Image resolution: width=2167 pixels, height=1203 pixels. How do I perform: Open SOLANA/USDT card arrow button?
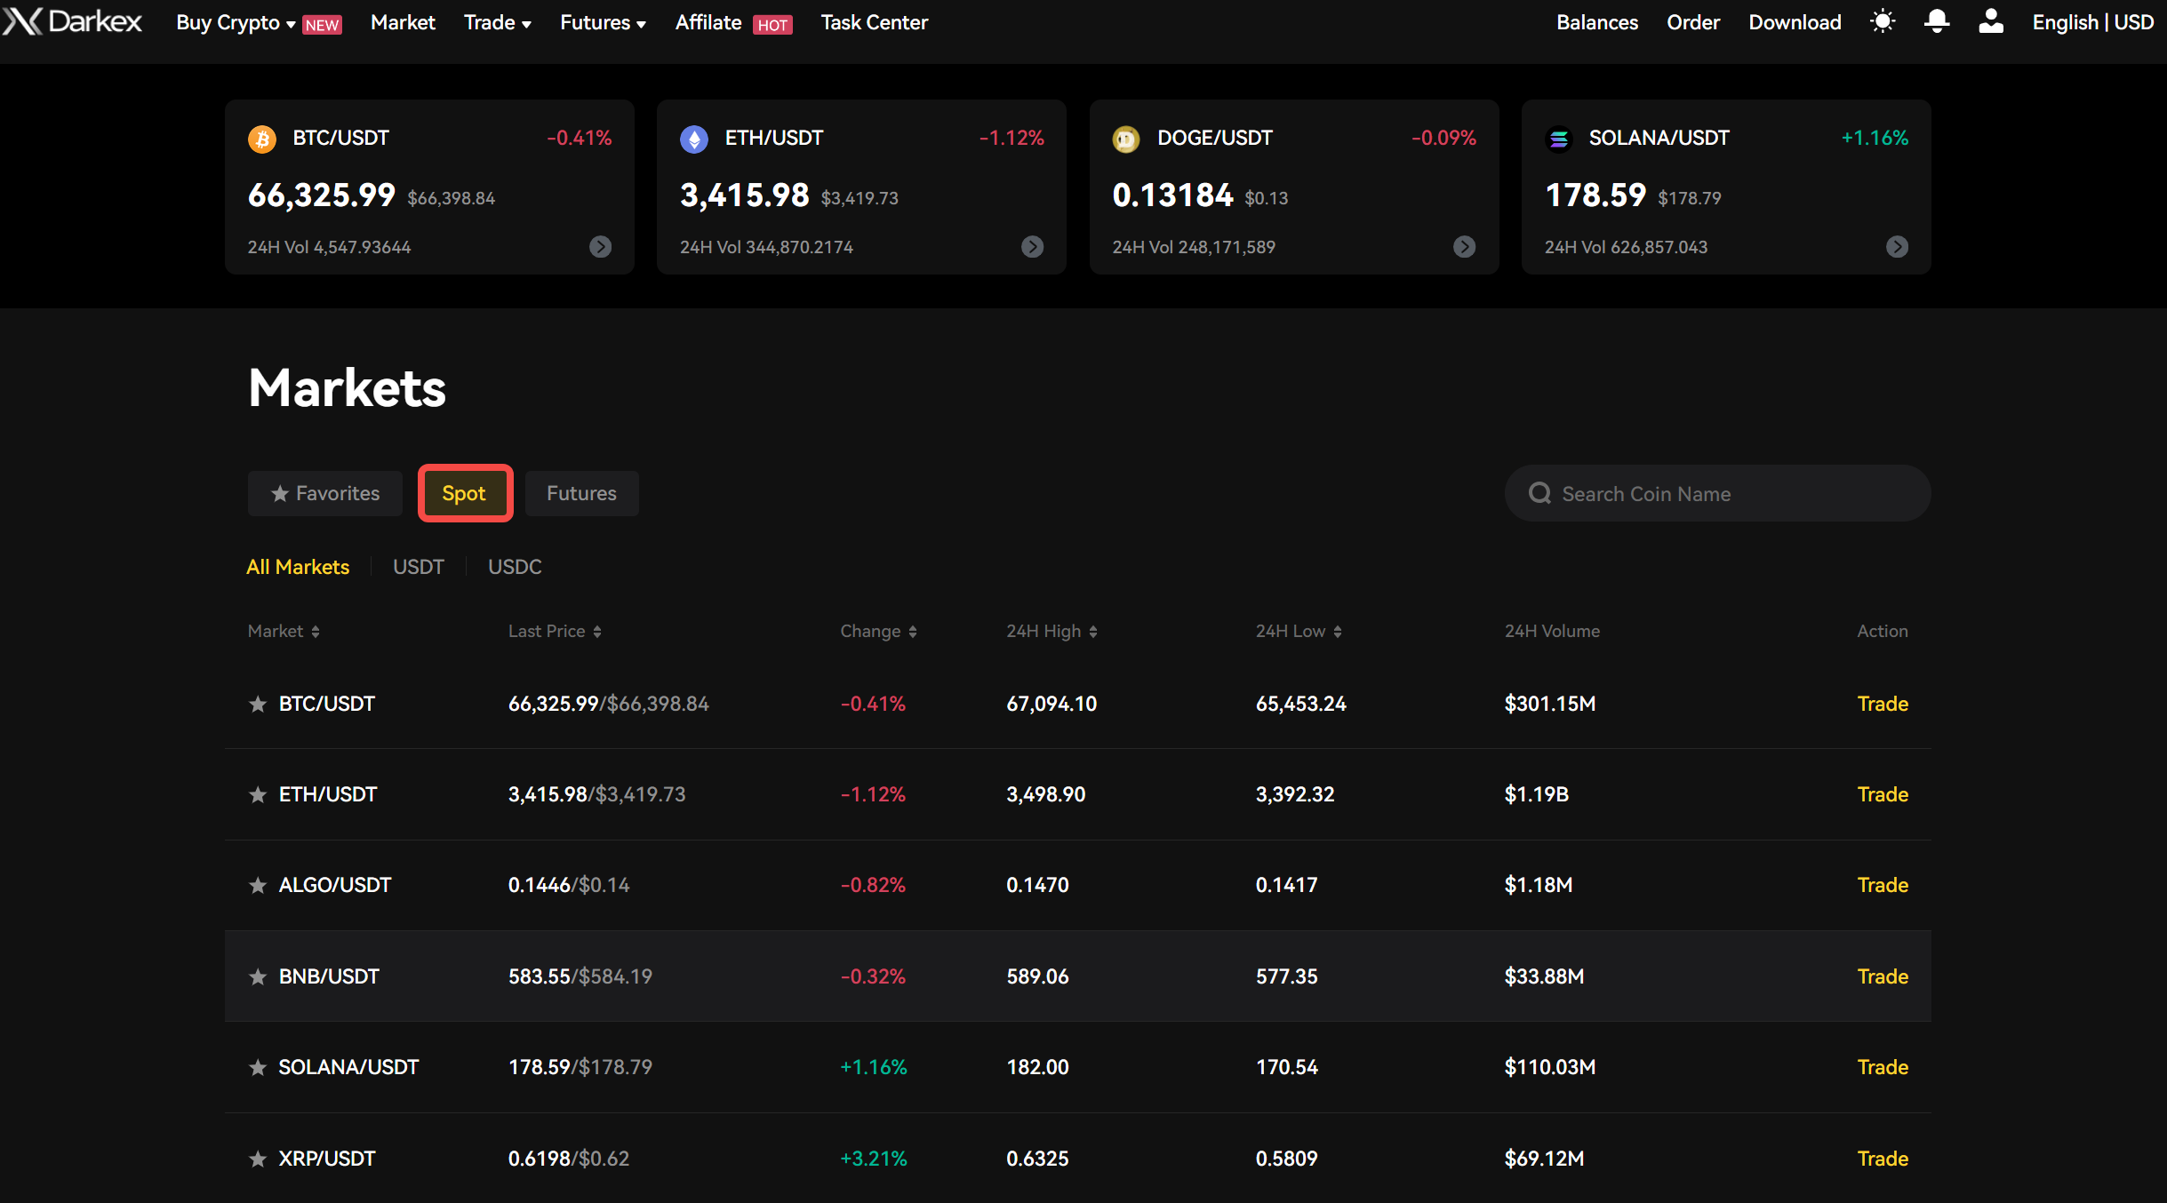point(1898,247)
